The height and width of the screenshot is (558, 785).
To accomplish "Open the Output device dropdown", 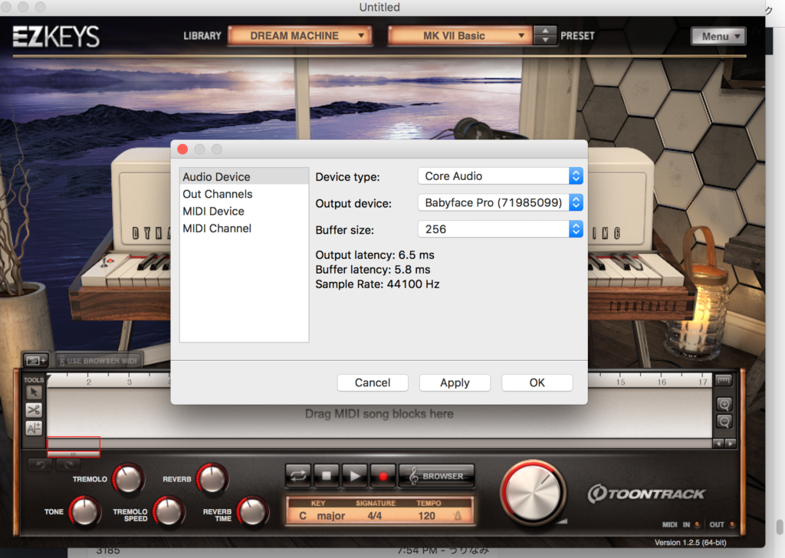I will (500, 203).
